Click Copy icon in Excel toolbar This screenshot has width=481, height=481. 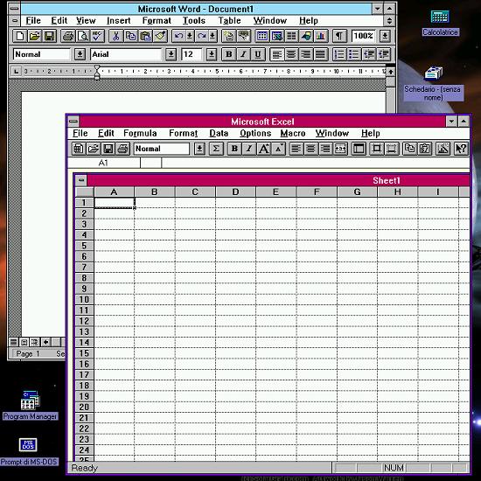[x=409, y=149]
